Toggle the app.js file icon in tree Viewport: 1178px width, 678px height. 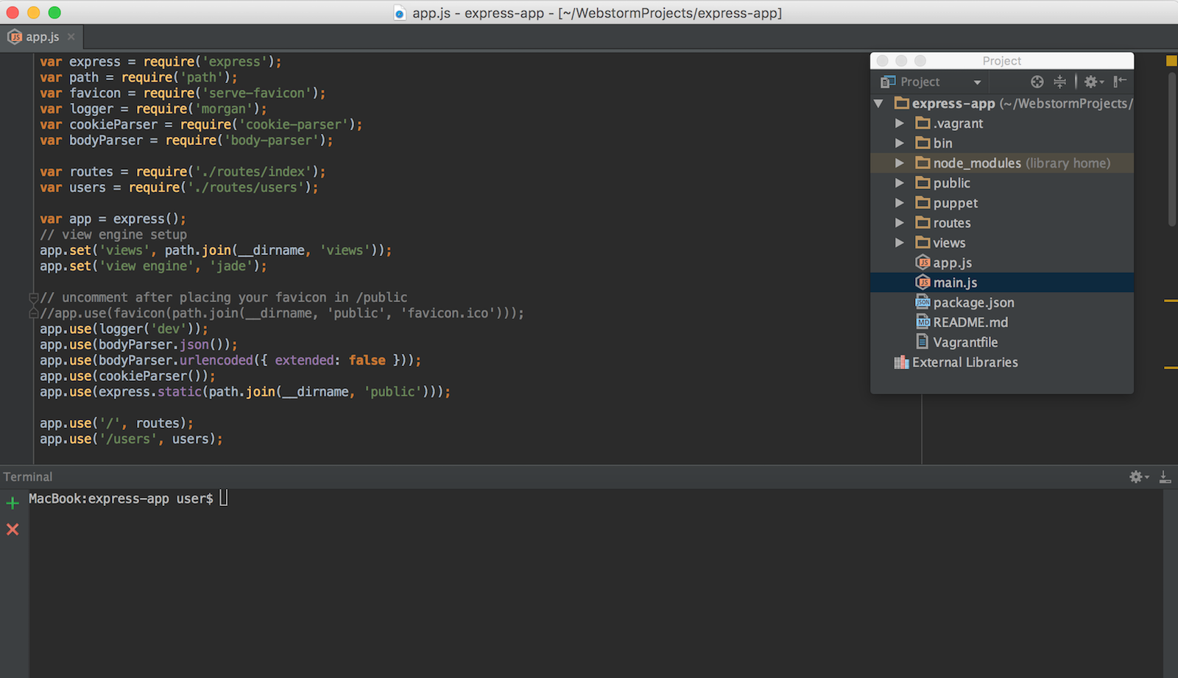(923, 263)
